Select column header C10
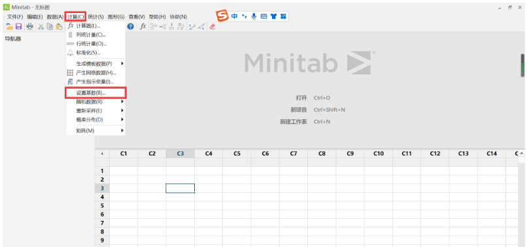Viewport: 527px width, 247px height. [x=378, y=154]
